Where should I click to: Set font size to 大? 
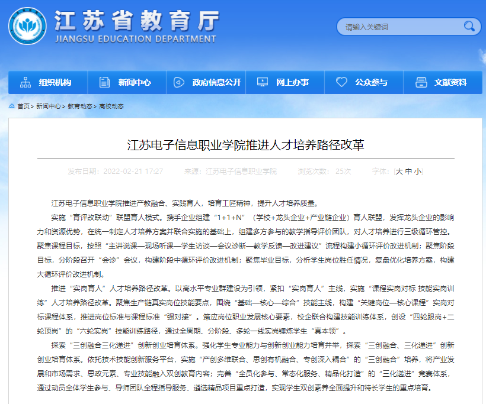click(x=399, y=172)
